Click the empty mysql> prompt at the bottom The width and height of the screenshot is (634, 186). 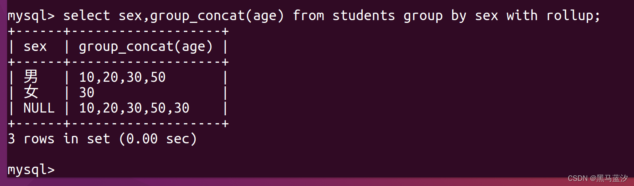click(31, 170)
